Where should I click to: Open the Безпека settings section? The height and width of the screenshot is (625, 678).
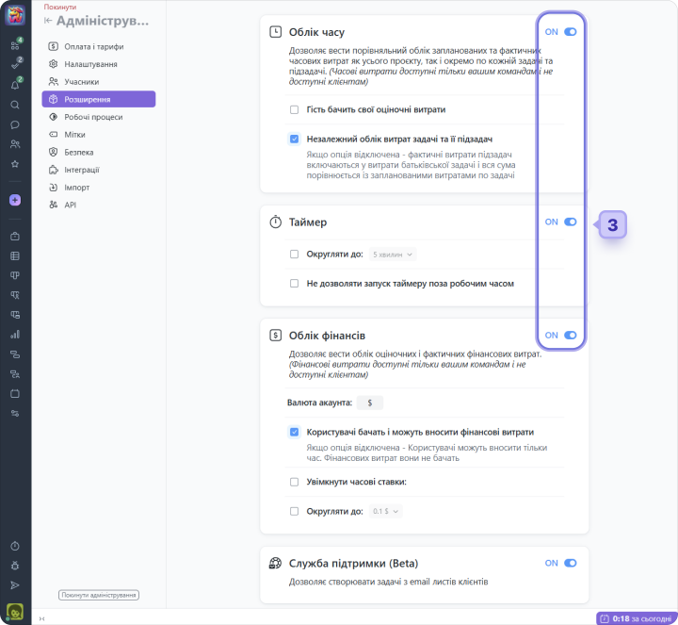click(x=78, y=152)
